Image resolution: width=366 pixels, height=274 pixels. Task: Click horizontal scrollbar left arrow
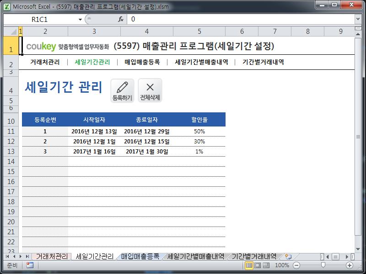click(x=328, y=257)
